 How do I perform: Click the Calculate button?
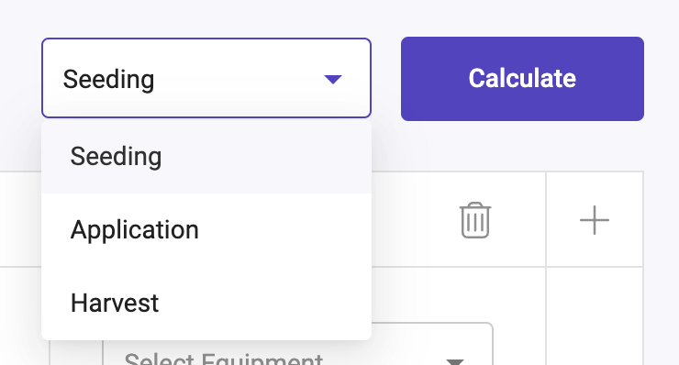pos(522,79)
